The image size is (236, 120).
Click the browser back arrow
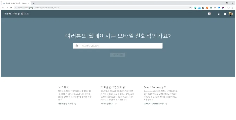click(x=3, y=8)
